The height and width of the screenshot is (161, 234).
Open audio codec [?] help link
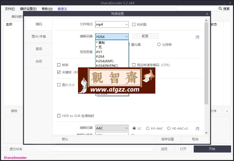coord(197,129)
